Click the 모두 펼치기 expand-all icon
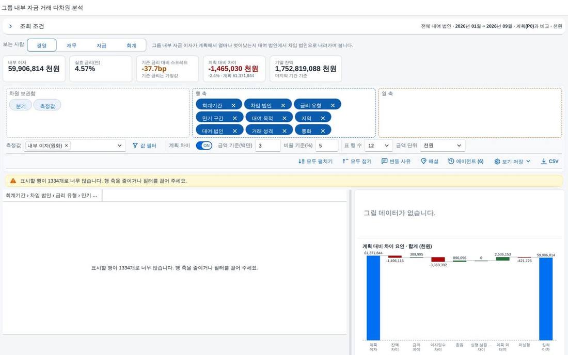 302,162
